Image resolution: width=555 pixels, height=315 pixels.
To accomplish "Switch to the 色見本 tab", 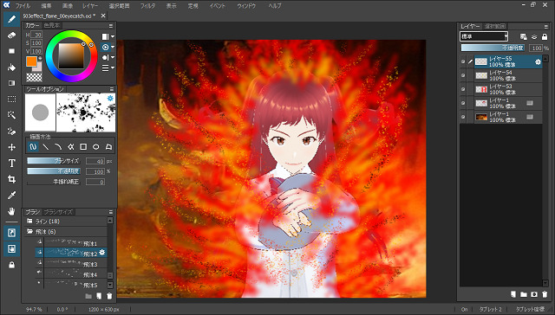I will coord(52,25).
